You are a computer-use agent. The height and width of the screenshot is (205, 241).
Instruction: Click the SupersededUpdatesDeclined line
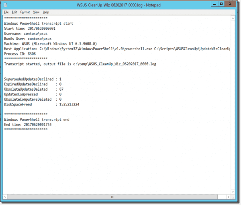[x=33, y=79]
